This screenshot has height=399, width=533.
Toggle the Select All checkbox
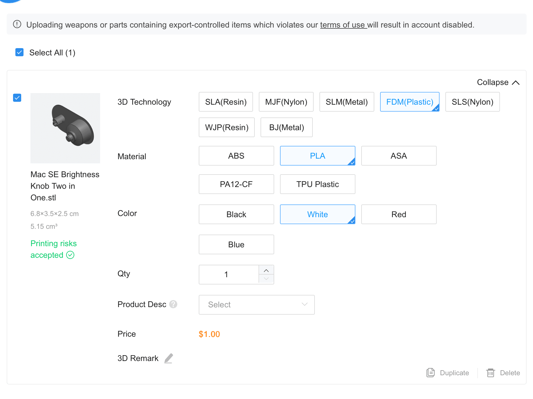click(19, 52)
